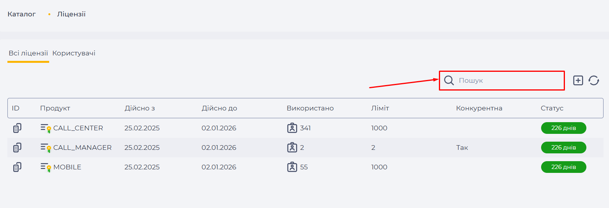
Task: Copy ID of CALL_MANAGER license
Action: pos(17,148)
